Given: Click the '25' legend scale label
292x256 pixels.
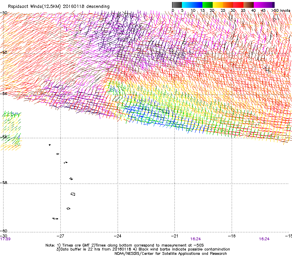Looking at the screenshot, I should [x=223, y=11].
